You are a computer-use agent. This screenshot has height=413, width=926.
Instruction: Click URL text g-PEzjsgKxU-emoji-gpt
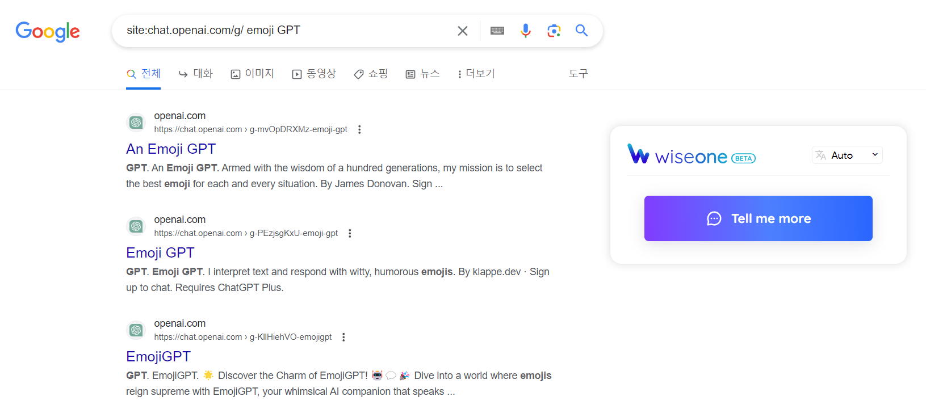coord(294,233)
